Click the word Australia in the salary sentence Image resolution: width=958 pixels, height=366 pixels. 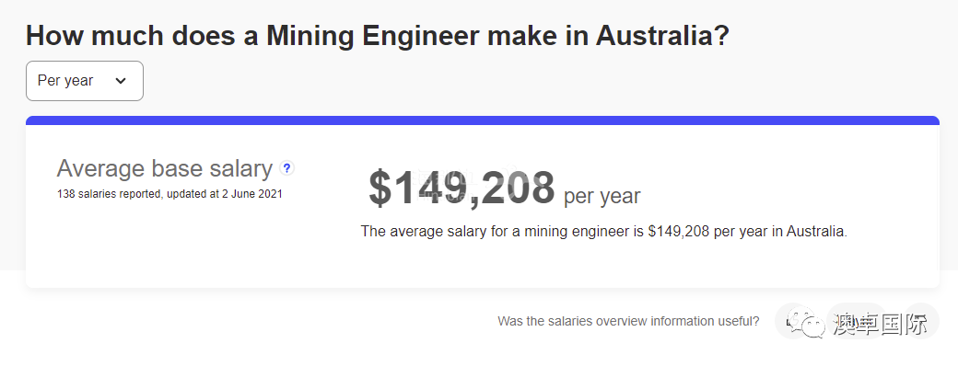[817, 232]
